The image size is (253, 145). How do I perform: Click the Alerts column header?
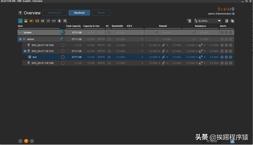pyautogui.click(x=223, y=26)
